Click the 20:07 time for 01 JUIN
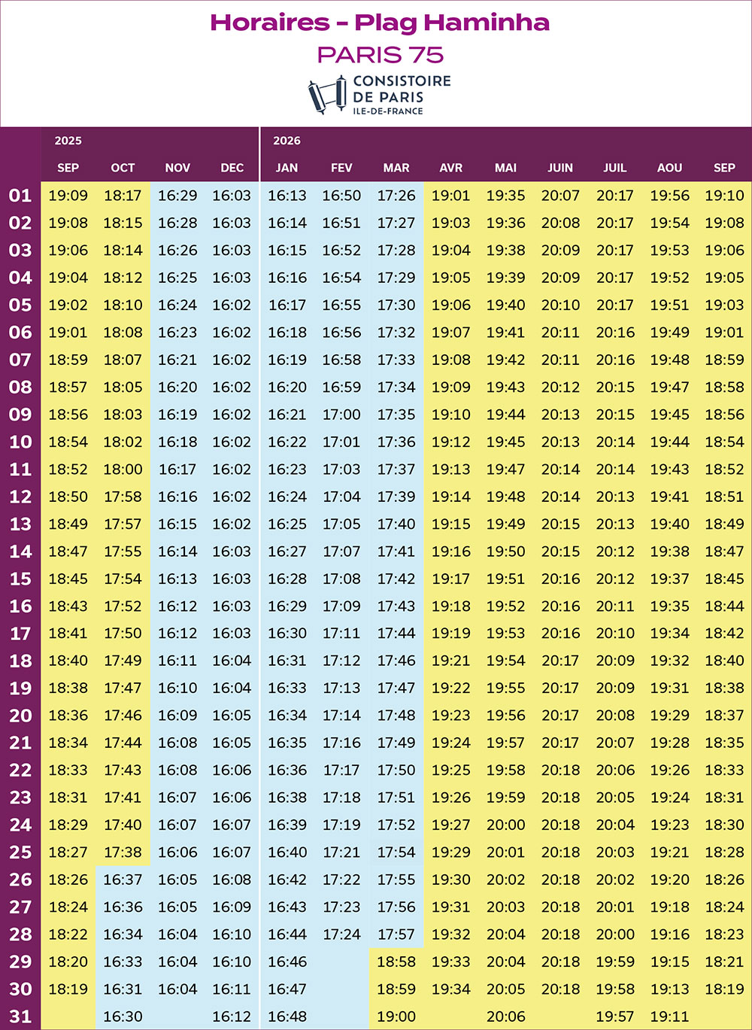This screenshot has width=752, height=1030. tap(560, 196)
